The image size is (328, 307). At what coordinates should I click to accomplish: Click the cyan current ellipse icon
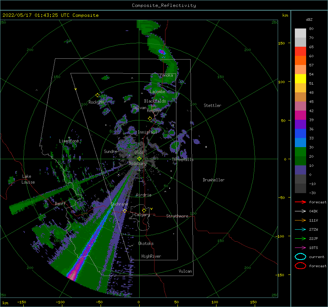pos(300,257)
